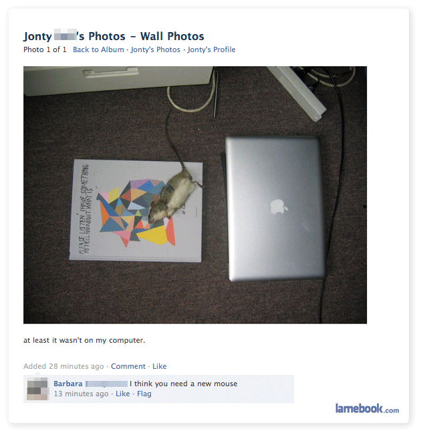The height and width of the screenshot is (435, 421).
Task: Click the 'Photo 1 of 1' counter
Action: point(45,49)
